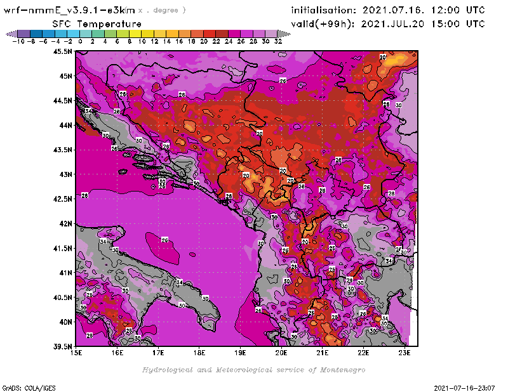Click the '23E' longitude label
The width and height of the screenshot is (508, 392).
point(404,353)
